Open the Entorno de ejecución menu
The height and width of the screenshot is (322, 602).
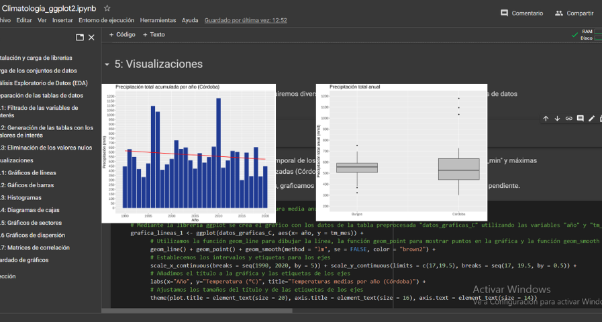[106, 20]
